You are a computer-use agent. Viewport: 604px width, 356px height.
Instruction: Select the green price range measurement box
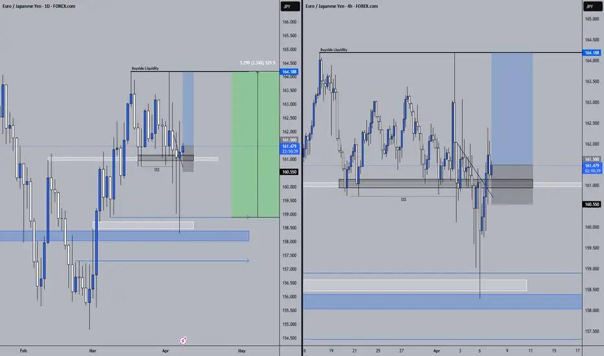point(255,144)
